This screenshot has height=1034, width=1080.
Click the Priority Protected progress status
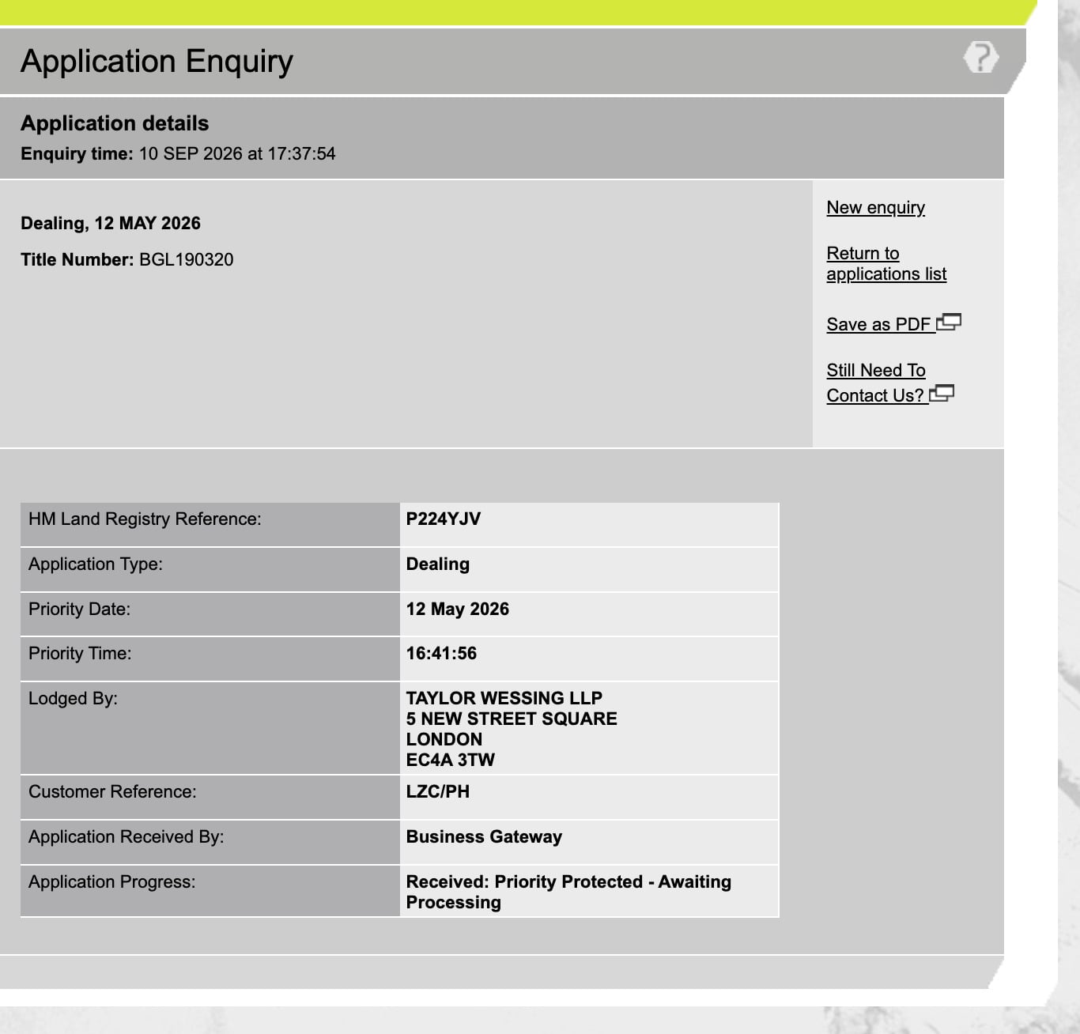(x=568, y=892)
